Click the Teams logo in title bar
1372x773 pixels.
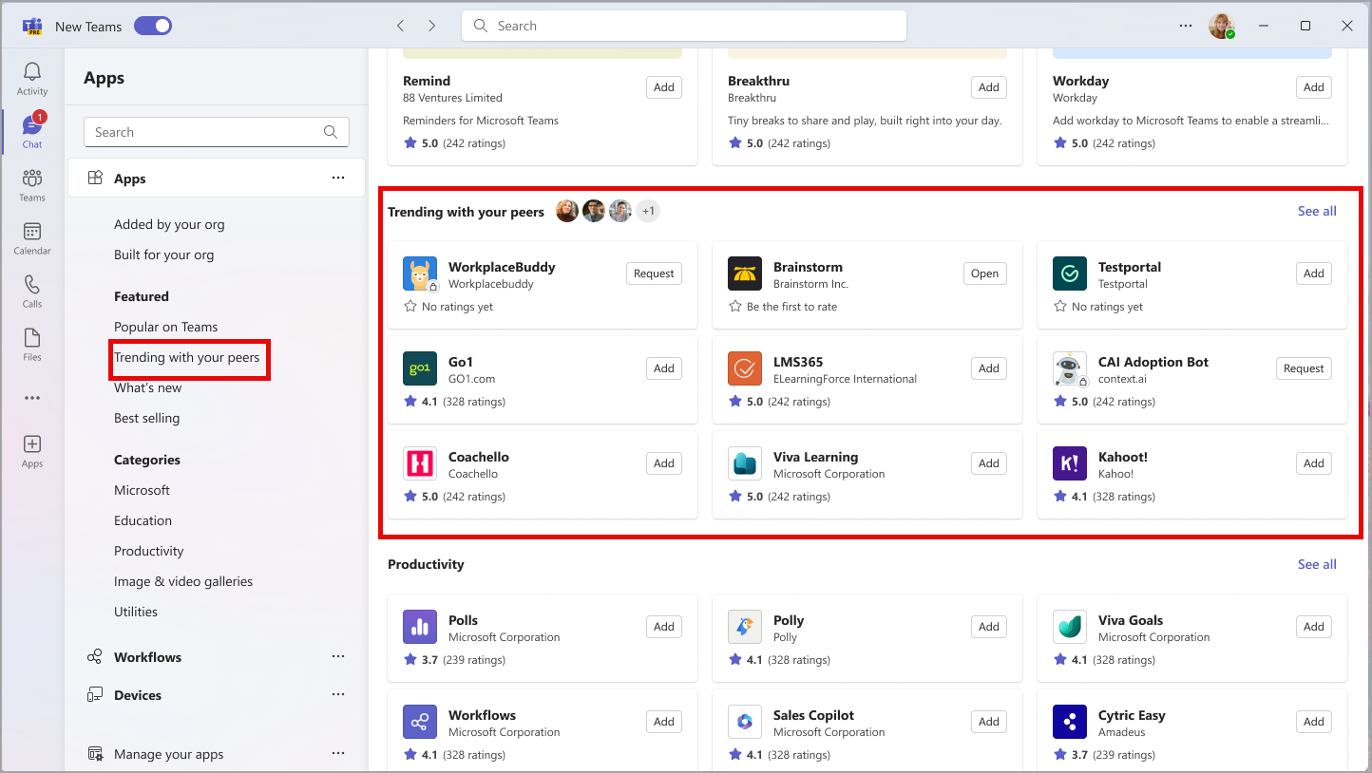32,27
